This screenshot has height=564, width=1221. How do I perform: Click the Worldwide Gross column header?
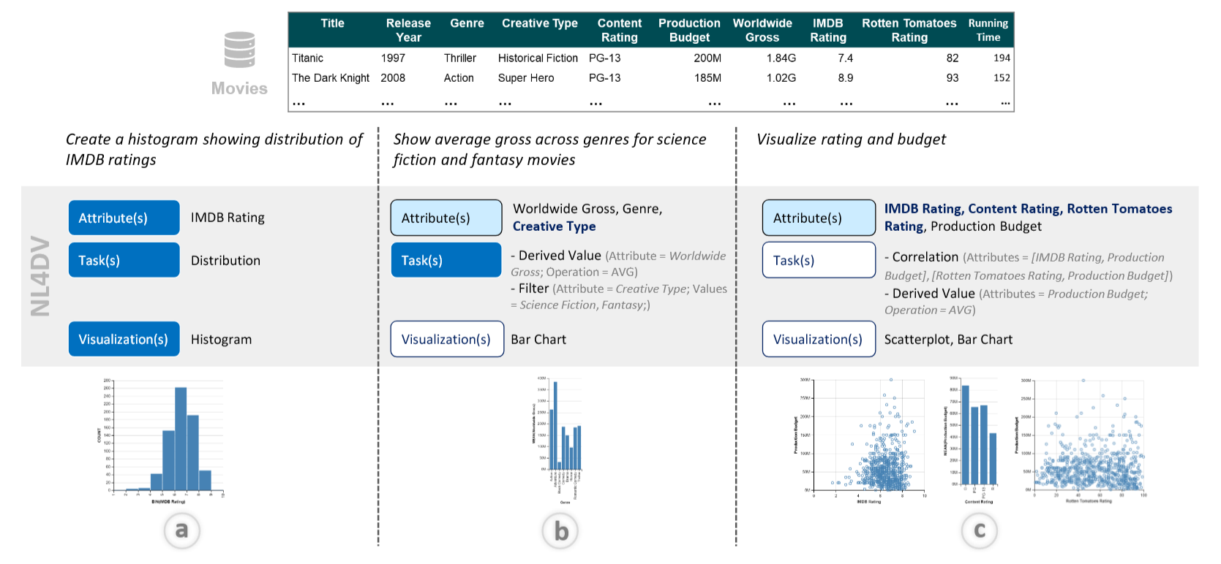tap(762, 30)
